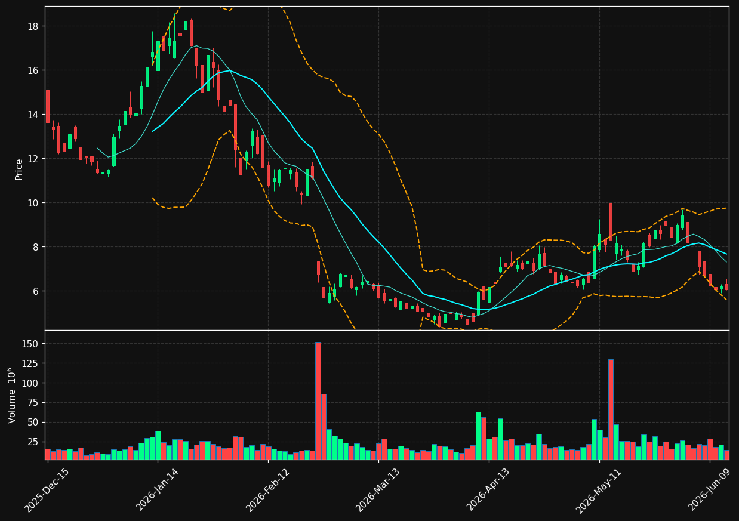Viewport: 739px width, 521px height.
Task: Click the volume tick label 150
Action: (30, 344)
